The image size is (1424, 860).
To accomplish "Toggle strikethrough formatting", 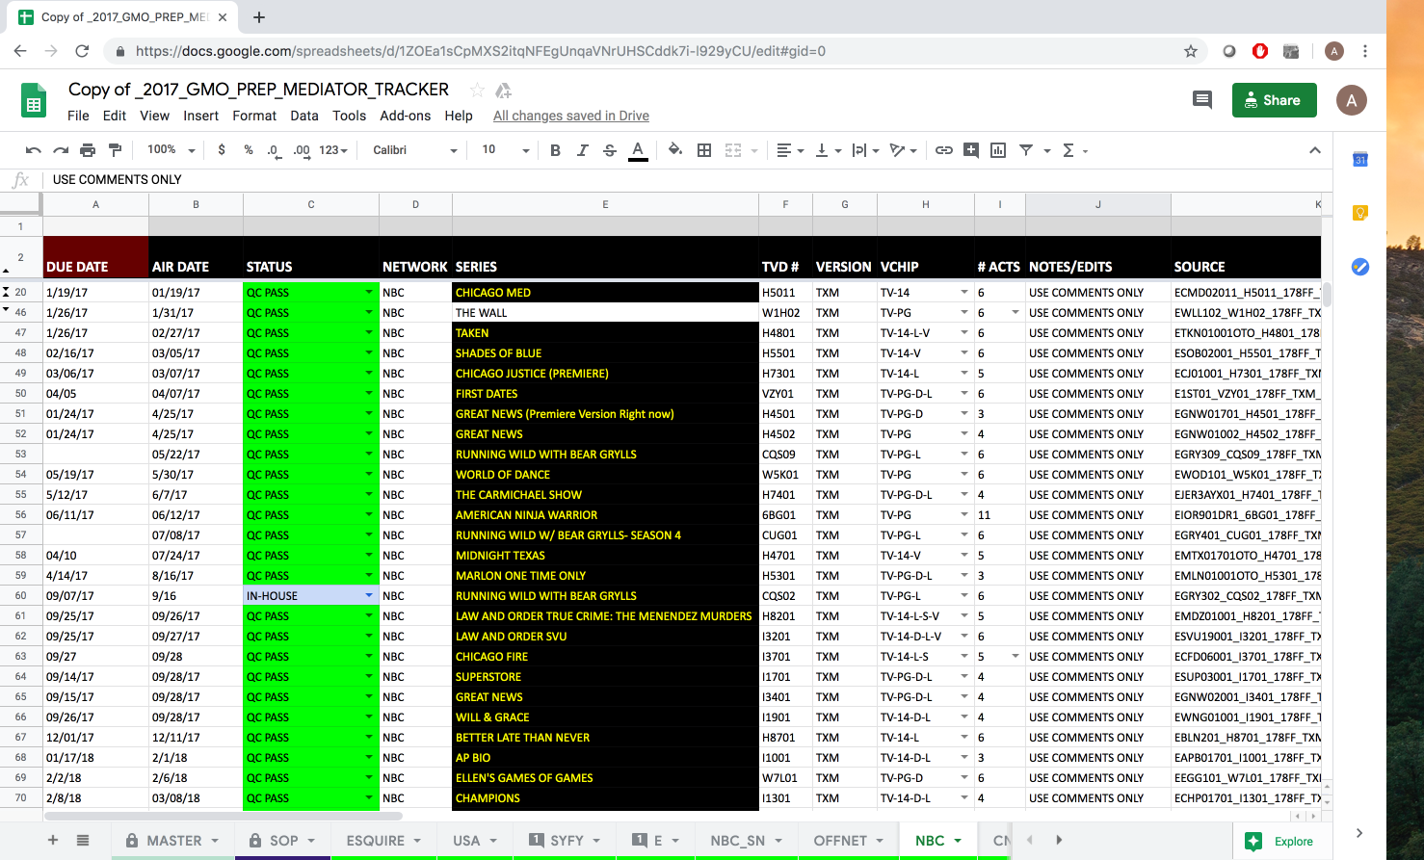I will [x=609, y=150].
